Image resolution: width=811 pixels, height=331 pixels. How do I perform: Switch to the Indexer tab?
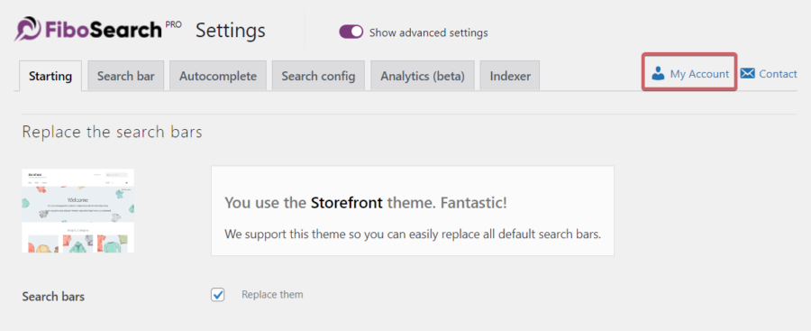(510, 76)
